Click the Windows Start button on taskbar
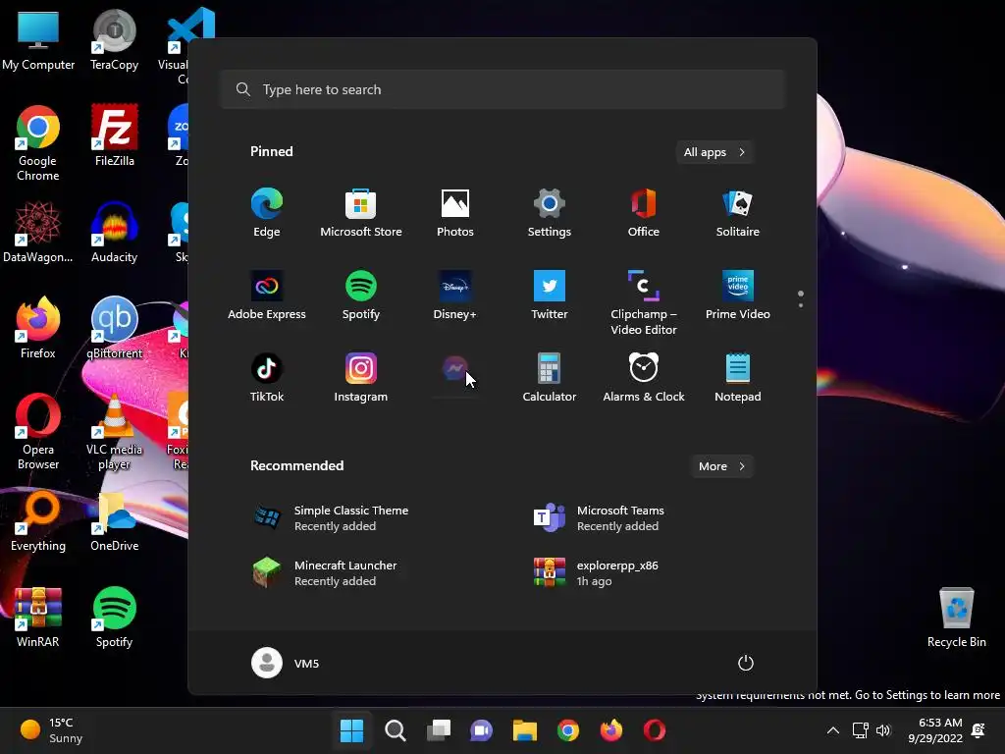The width and height of the screenshot is (1005, 754). click(x=351, y=730)
